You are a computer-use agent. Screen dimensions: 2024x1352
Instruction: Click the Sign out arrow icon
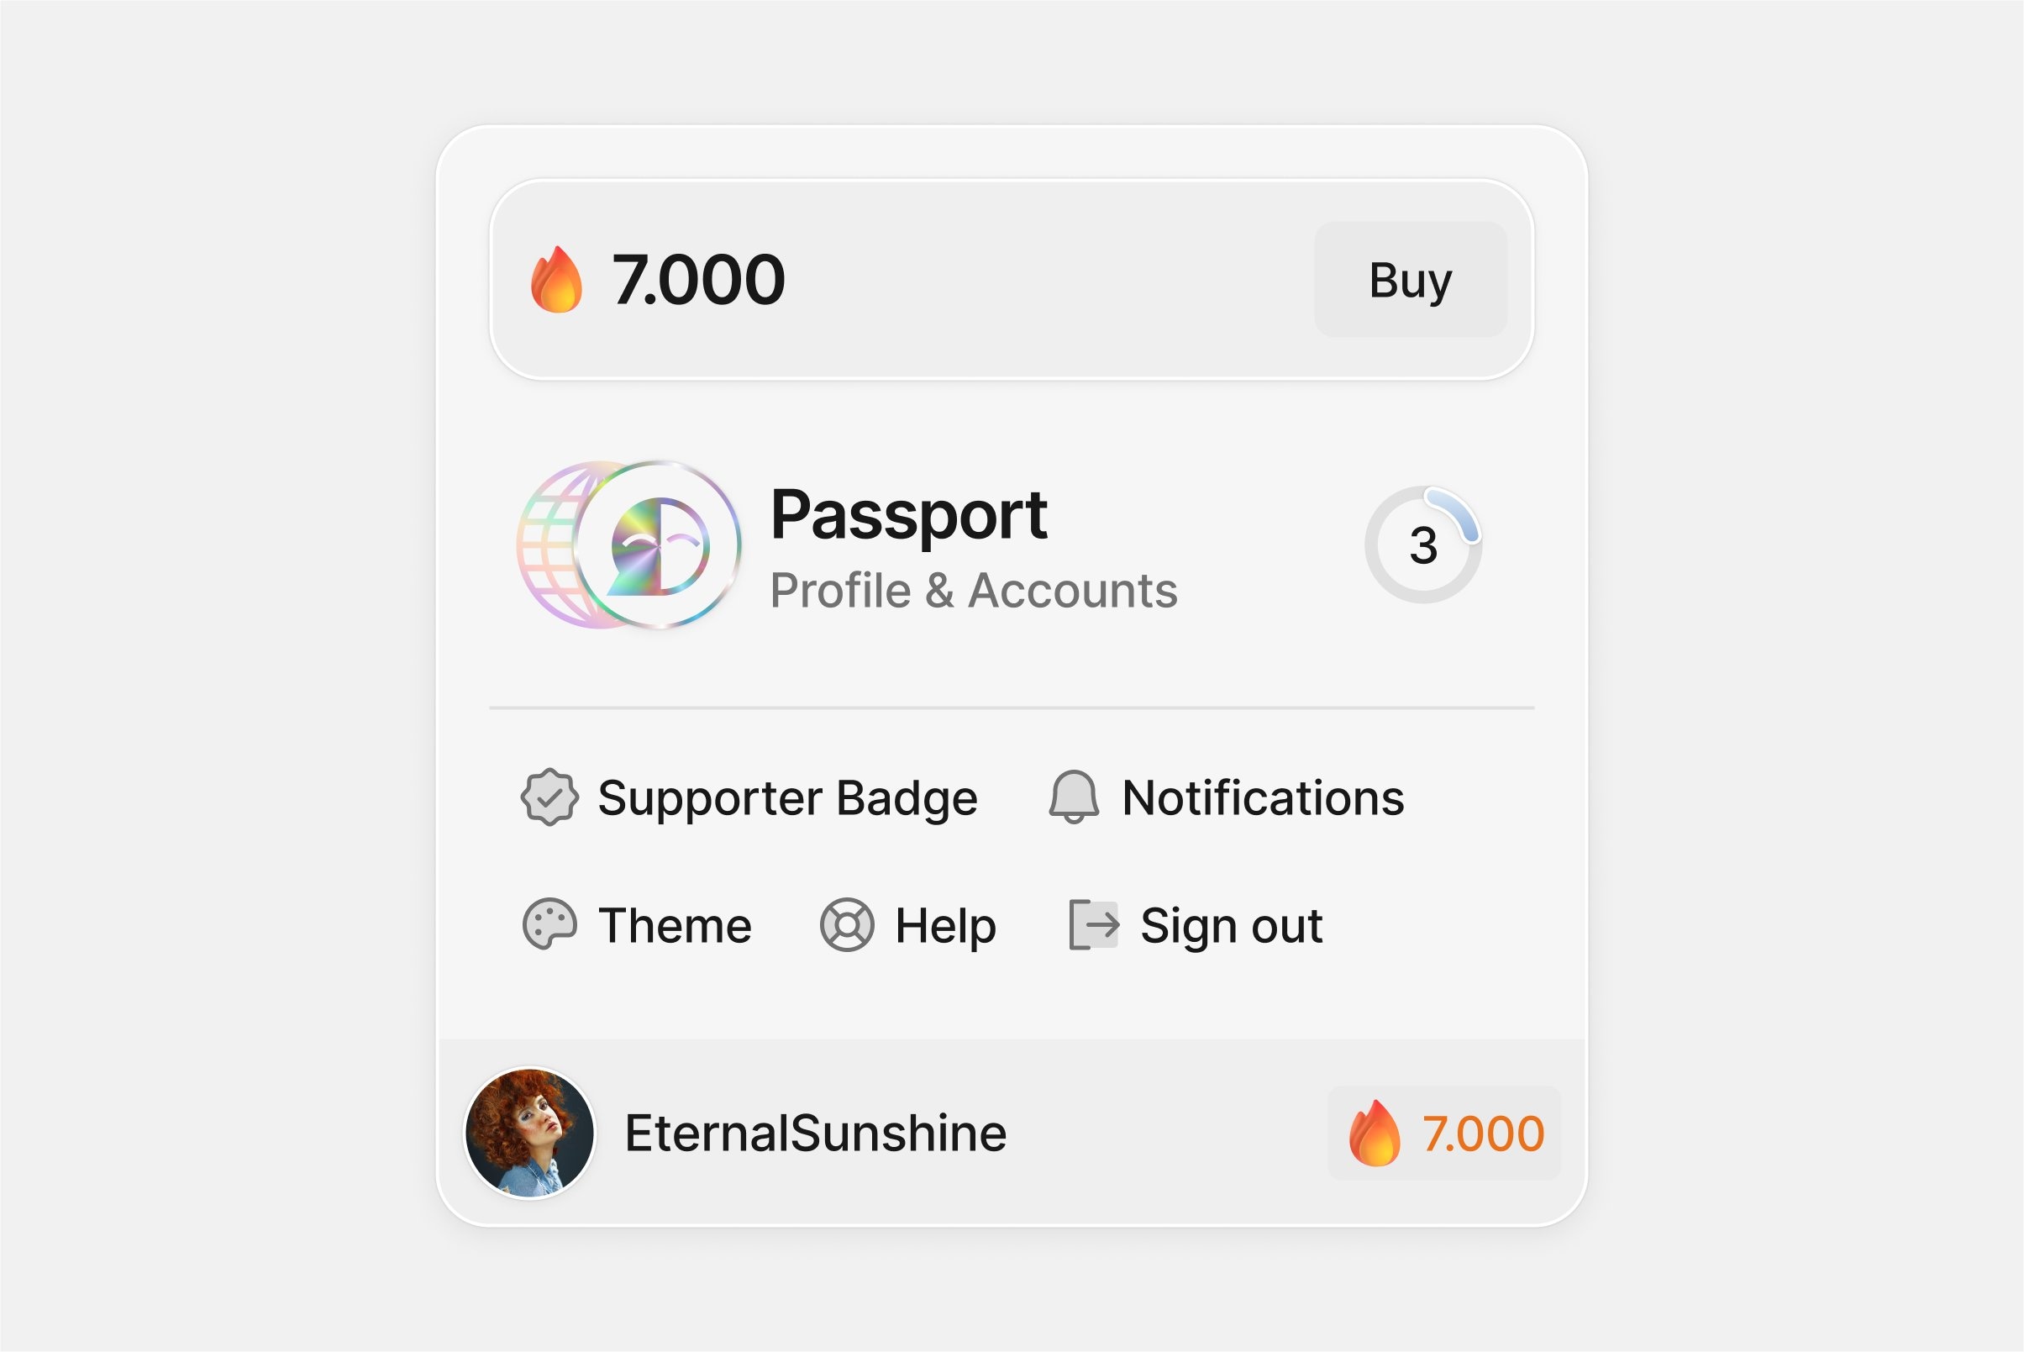[1094, 925]
